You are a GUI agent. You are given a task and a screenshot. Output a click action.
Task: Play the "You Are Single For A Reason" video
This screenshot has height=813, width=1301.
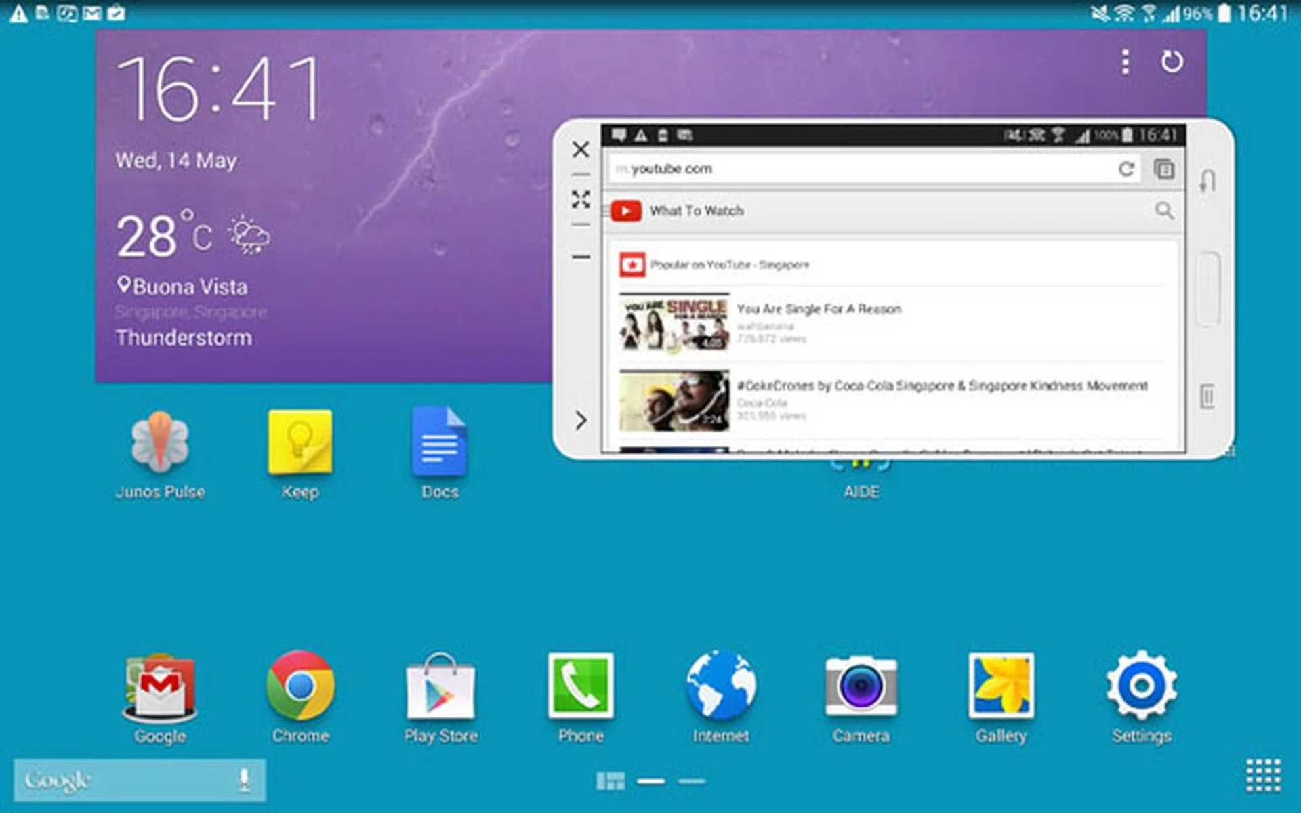click(x=819, y=309)
